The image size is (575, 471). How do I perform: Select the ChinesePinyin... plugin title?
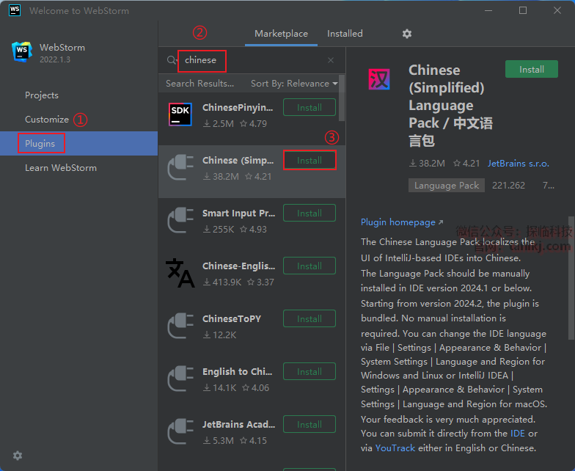tap(238, 107)
